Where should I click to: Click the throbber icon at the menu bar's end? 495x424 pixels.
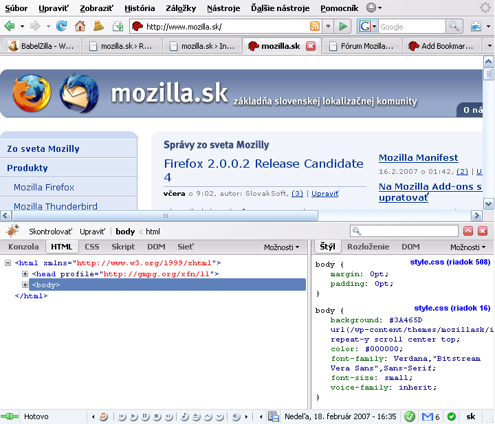(x=485, y=8)
